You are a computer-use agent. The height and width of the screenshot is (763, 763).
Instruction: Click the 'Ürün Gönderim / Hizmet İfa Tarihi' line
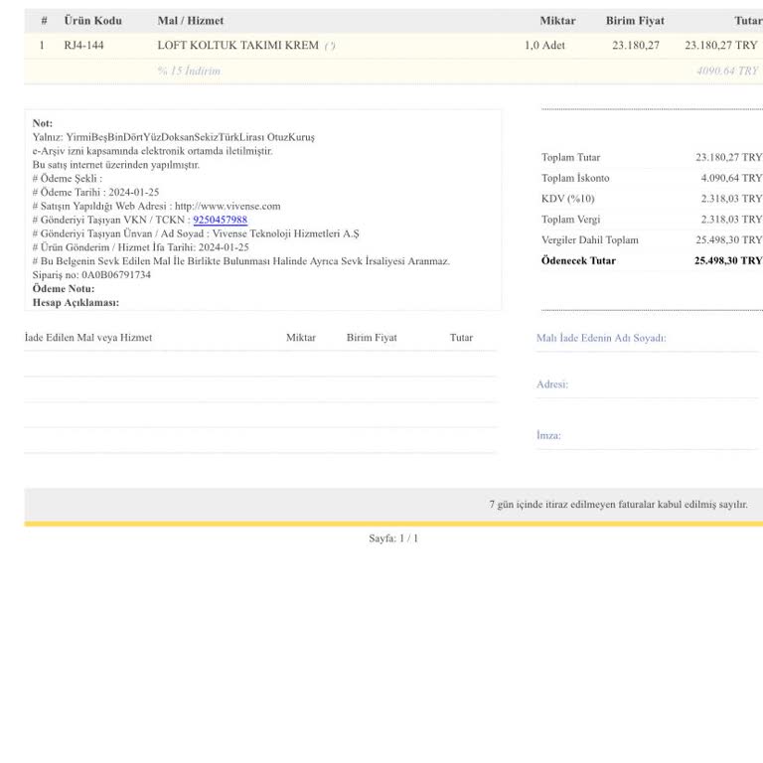(141, 247)
